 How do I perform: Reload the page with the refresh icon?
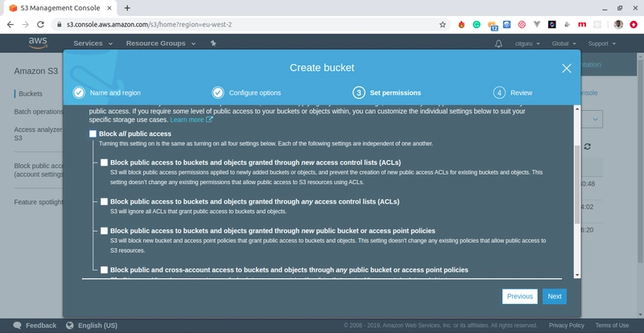41,25
